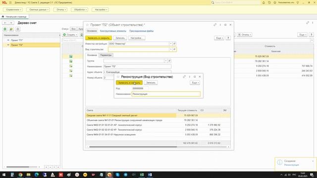This screenshot has width=317, height=178.
Task: Click Реконструкция link in notification popup
Action: (x=291, y=165)
